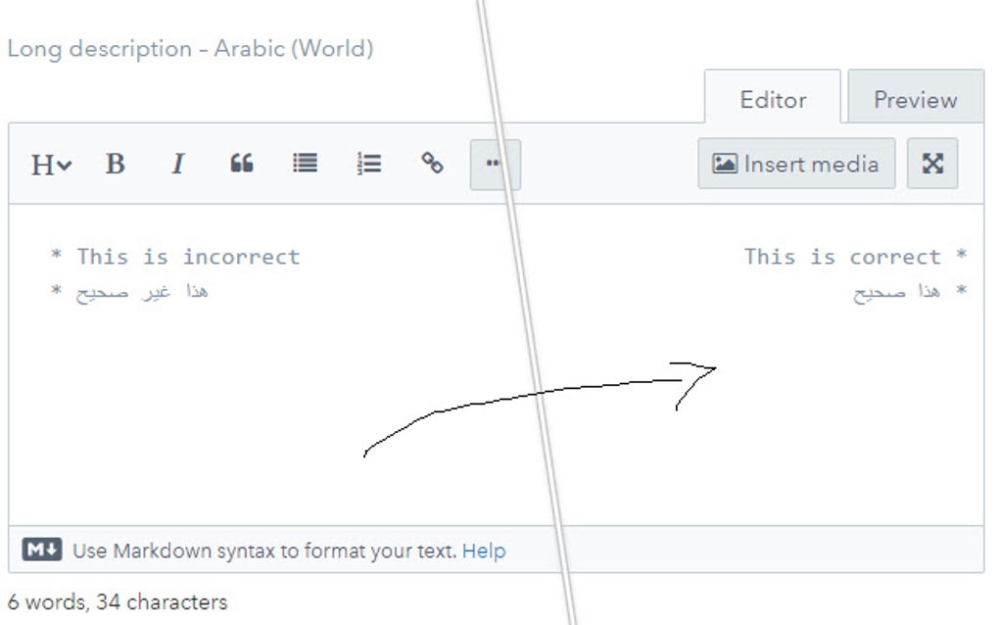Switch to the Editor tab
The image size is (999, 625).
coord(773,99)
